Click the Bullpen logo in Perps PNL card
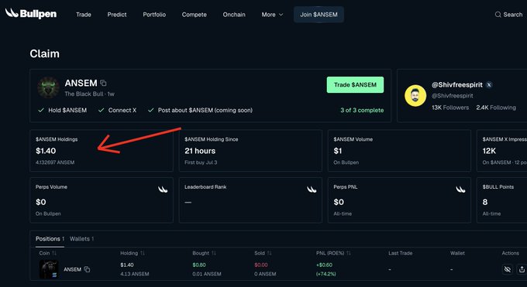Image resolution: width=527 pixels, height=287 pixels. pos(460,190)
